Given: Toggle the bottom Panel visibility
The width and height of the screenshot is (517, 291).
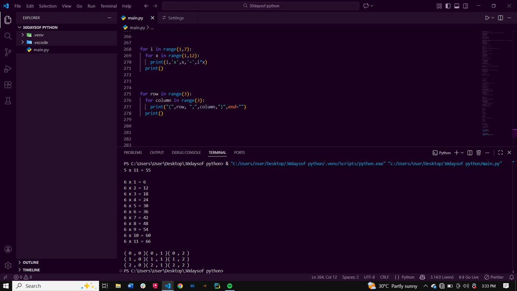Looking at the screenshot, I should (457, 6).
